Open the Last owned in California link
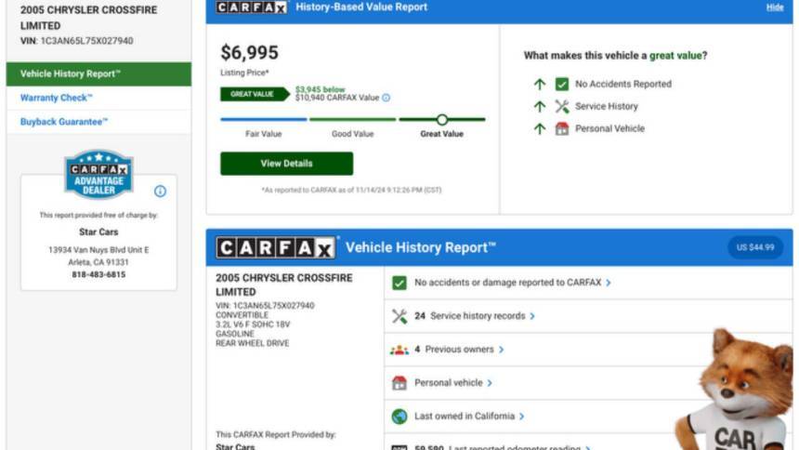 pos(465,417)
